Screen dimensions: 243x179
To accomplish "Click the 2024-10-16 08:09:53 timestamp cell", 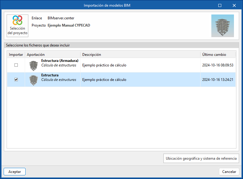I will [x=218, y=65].
